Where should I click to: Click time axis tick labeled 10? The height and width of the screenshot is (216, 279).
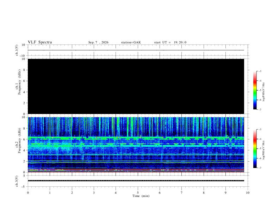tap(248, 193)
